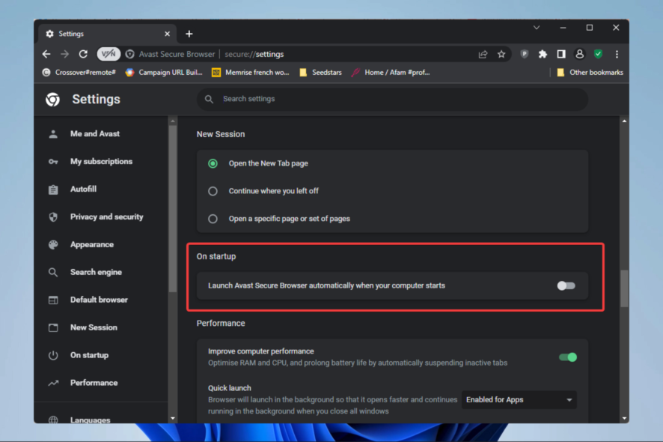Click the Privacy and security shield icon
This screenshot has width=663, height=442.
point(53,217)
